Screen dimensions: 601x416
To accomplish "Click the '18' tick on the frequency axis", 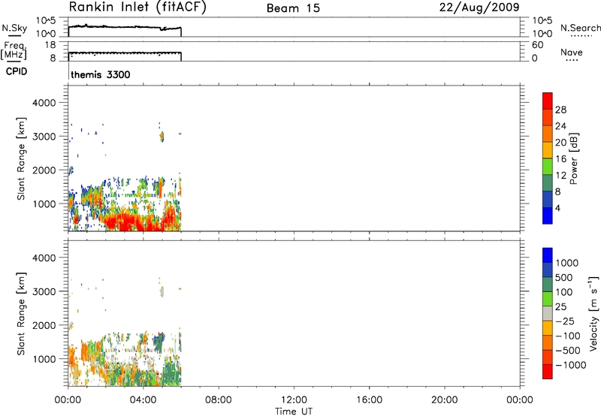I will (50, 45).
